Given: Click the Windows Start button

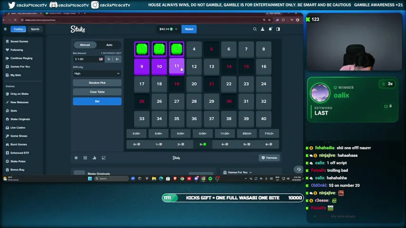Looking at the screenshot, I should click(x=90, y=179).
